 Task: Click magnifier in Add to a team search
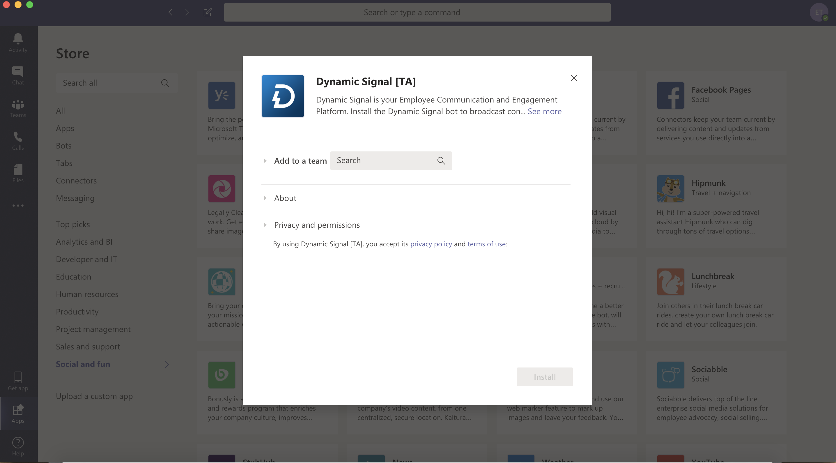[x=441, y=160]
